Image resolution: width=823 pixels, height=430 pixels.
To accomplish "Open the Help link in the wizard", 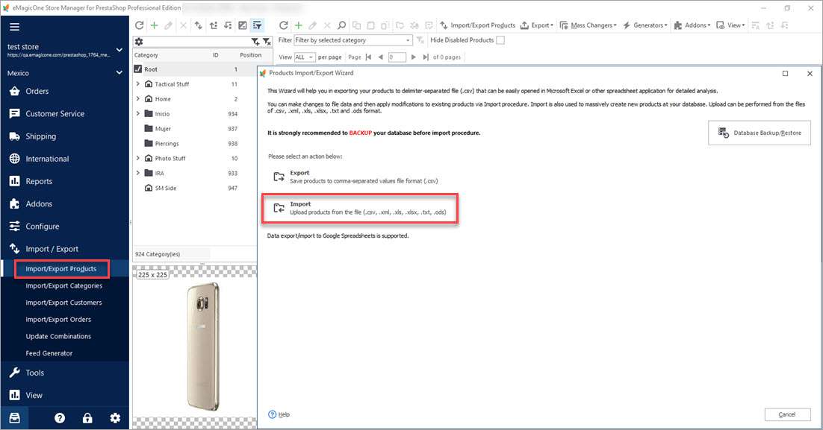I will (x=279, y=414).
